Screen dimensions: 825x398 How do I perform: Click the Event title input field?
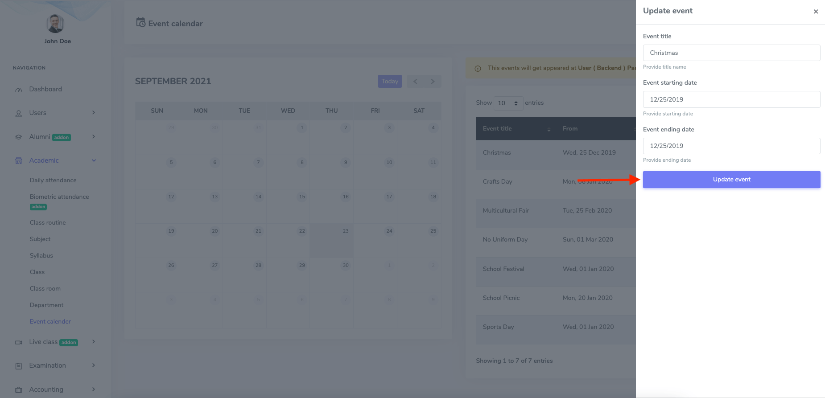coord(731,53)
